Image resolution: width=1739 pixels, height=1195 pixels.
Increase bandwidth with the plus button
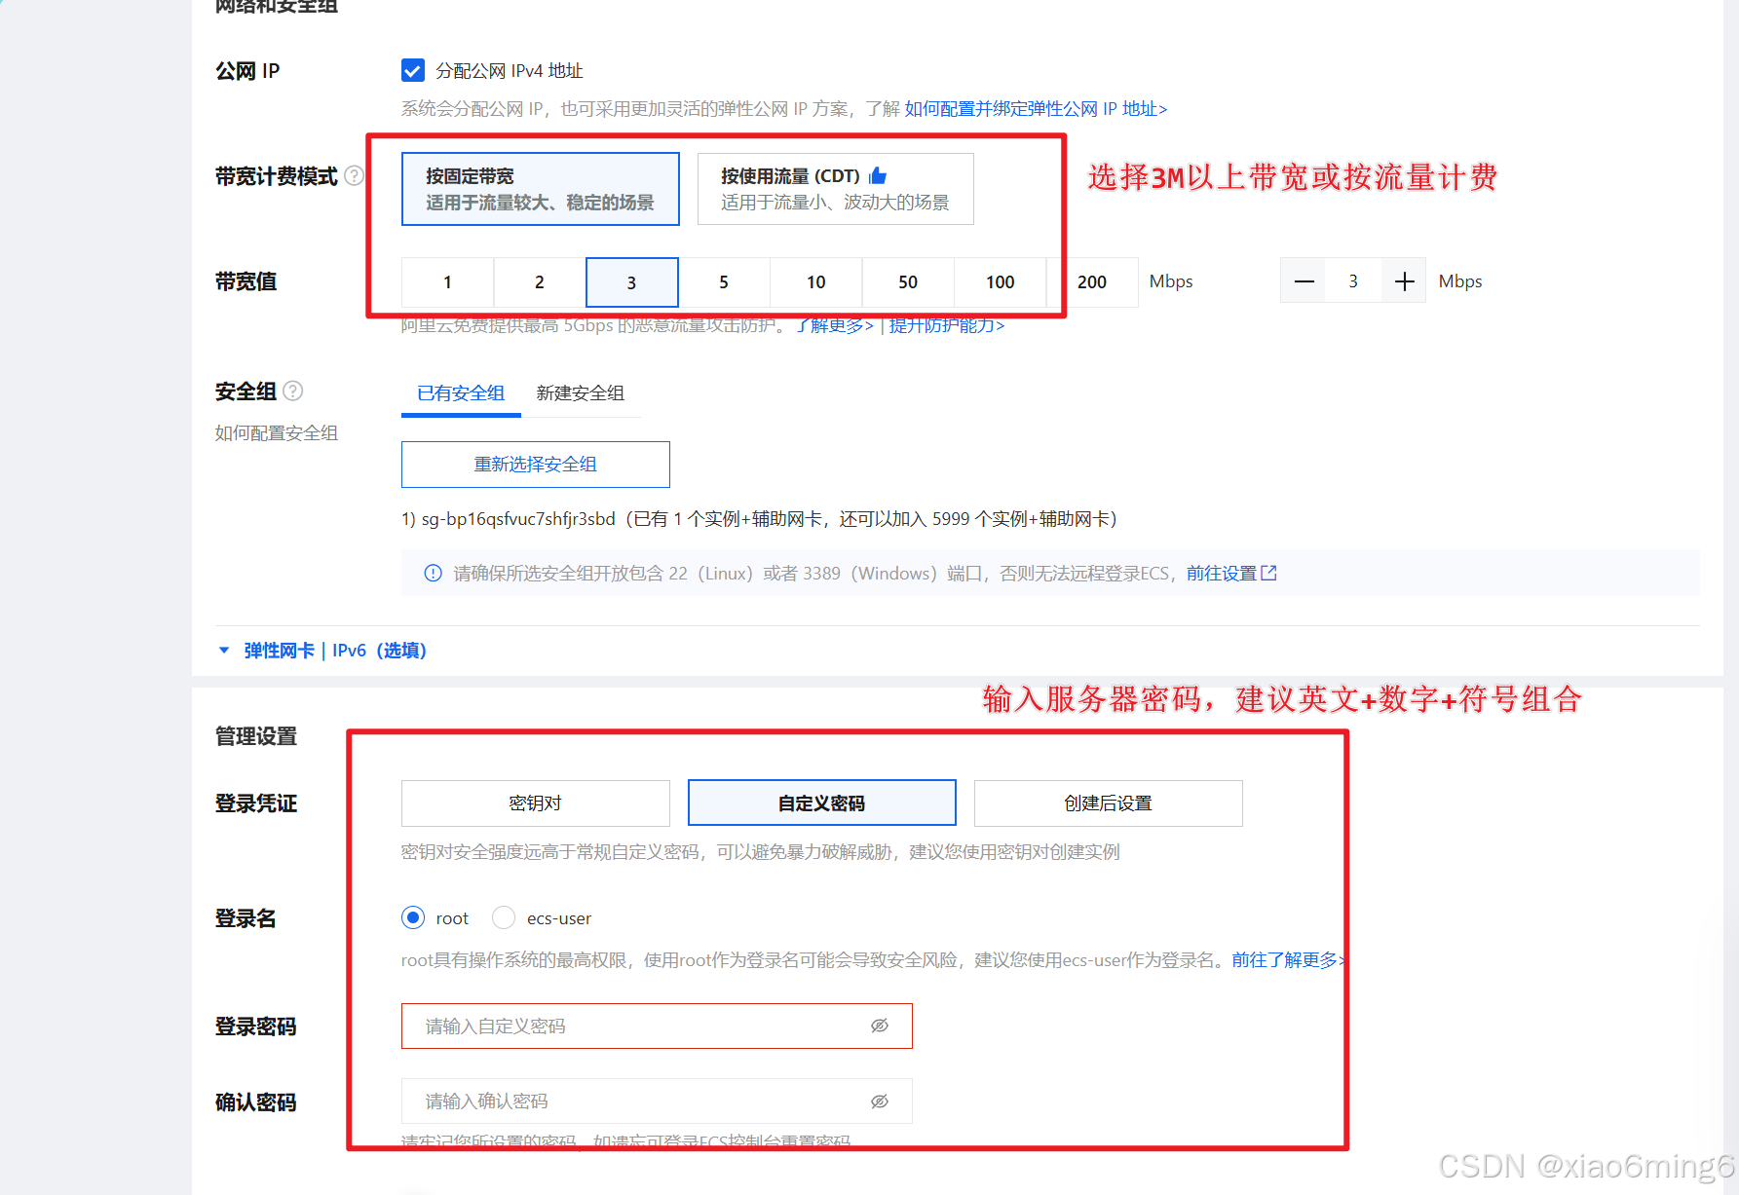tap(1404, 281)
